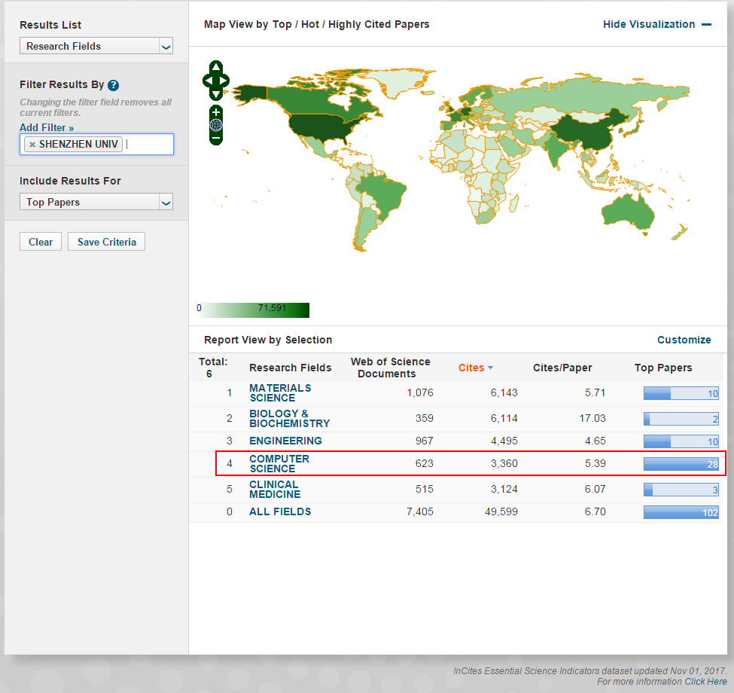
Task: Click the Add Filter link
Action: click(x=47, y=127)
